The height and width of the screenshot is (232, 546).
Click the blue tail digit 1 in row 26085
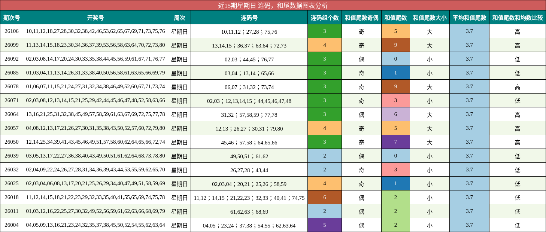click(396, 73)
